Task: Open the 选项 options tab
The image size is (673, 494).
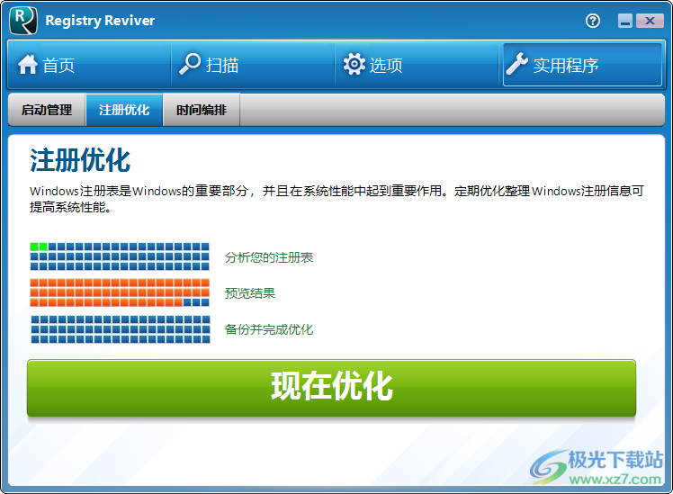Action: click(x=417, y=65)
